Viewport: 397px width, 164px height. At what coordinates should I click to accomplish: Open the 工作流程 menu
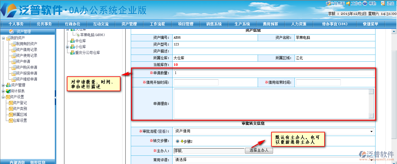click(x=157, y=24)
